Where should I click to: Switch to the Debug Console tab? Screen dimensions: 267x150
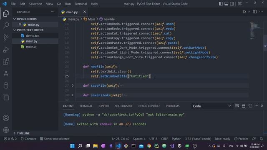pyautogui.click(x=149, y=106)
